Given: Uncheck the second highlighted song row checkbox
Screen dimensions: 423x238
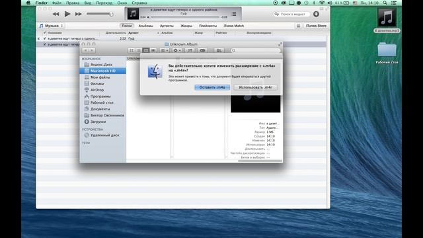Looking at the screenshot, I should click(44, 44).
